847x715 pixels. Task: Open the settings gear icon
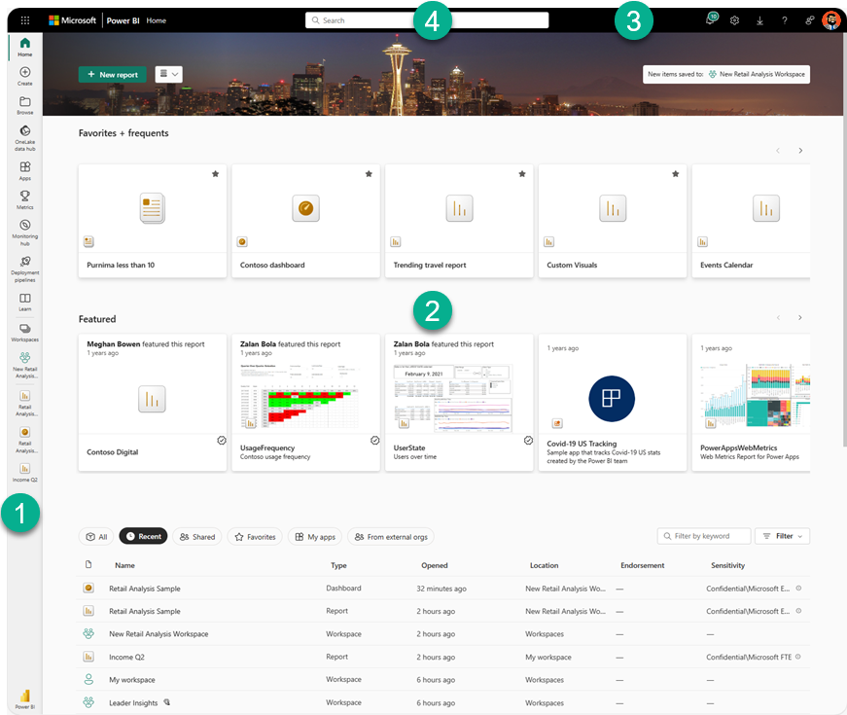click(x=734, y=20)
